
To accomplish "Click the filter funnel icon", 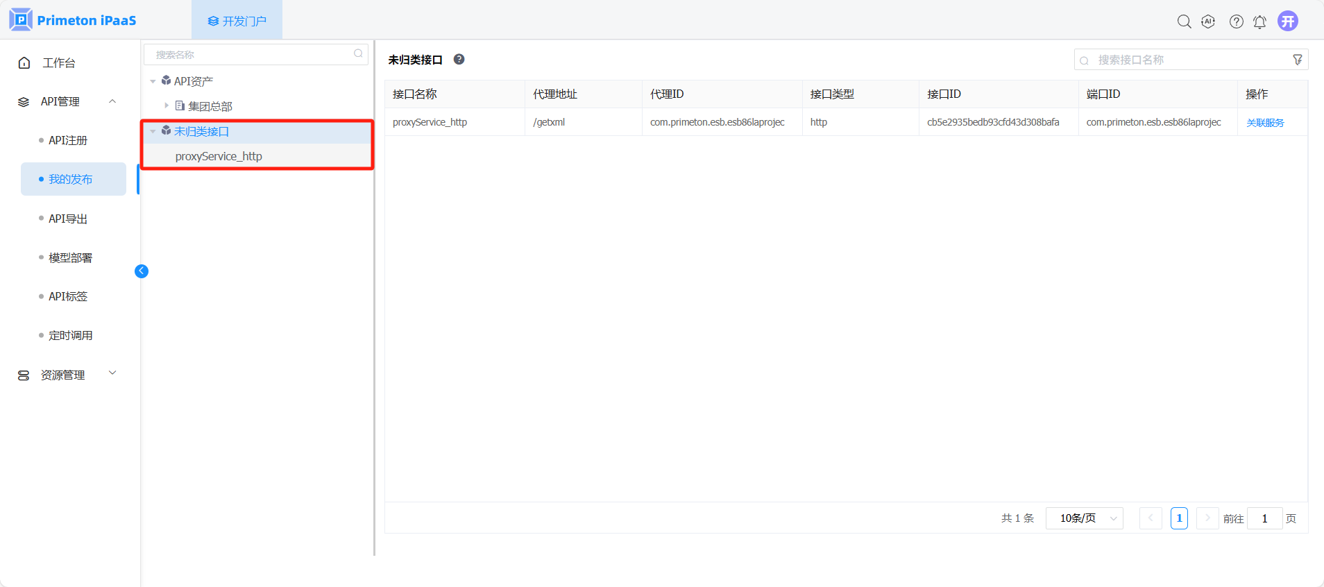I will pyautogui.click(x=1297, y=60).
